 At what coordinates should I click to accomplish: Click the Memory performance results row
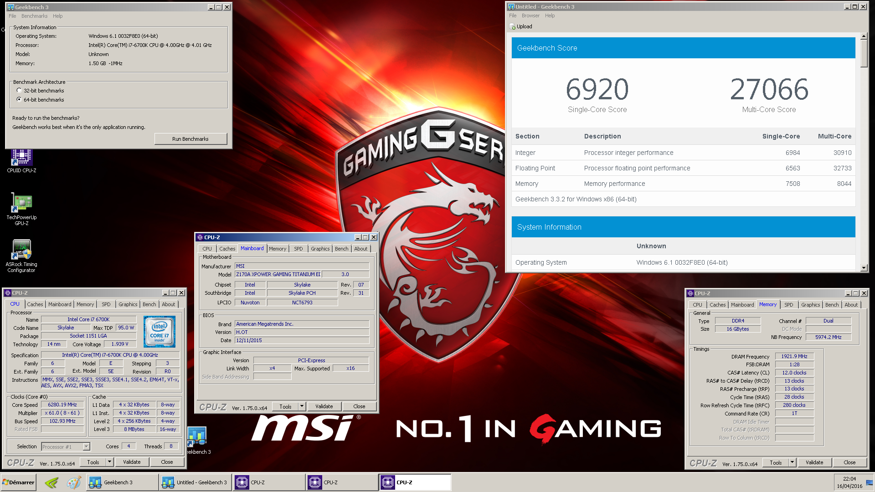tap(683, 184)
